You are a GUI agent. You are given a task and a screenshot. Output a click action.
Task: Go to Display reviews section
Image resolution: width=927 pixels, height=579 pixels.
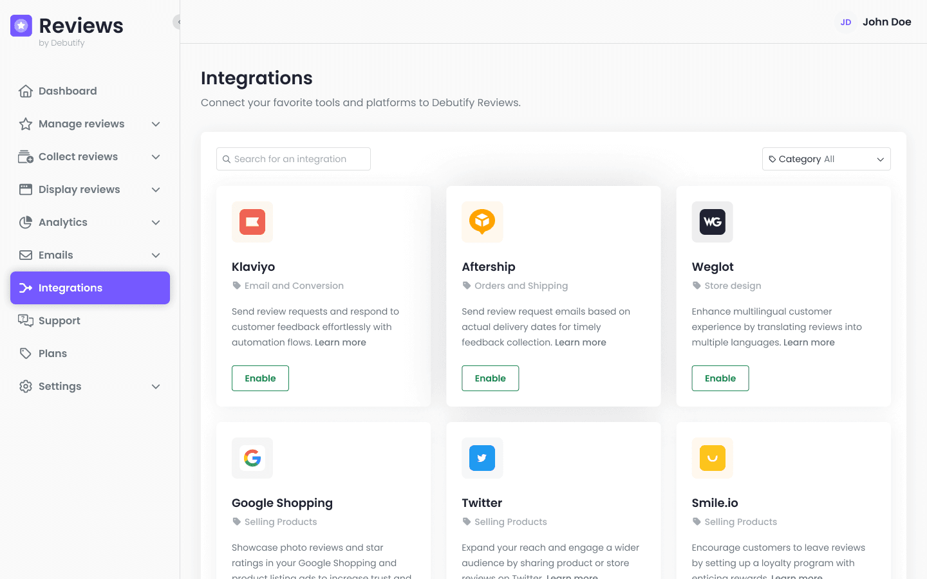pos(90,190)
